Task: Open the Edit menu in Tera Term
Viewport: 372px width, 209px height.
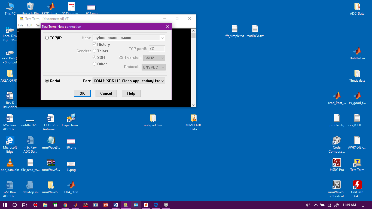Action: pyautogui.click(x=30, y=25)
